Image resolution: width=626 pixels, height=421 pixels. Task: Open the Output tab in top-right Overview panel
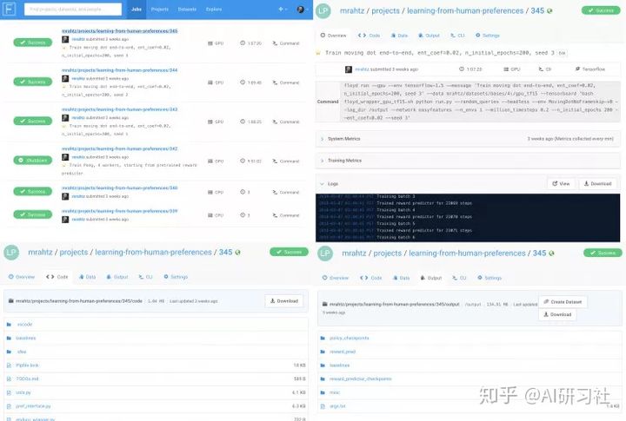(x=429, y=36)
